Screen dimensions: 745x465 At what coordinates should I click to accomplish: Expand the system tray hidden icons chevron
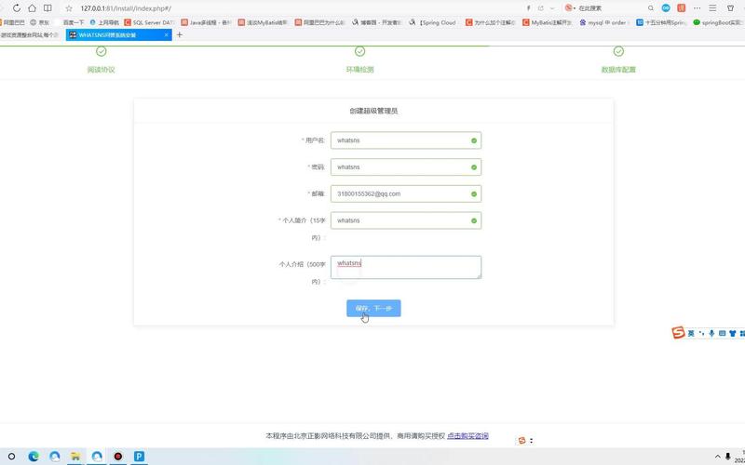click(716, 457)
